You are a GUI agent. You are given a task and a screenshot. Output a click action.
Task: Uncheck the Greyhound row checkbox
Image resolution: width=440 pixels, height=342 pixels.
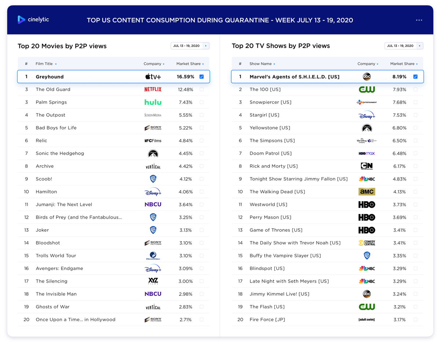click(x=202, y=77)
